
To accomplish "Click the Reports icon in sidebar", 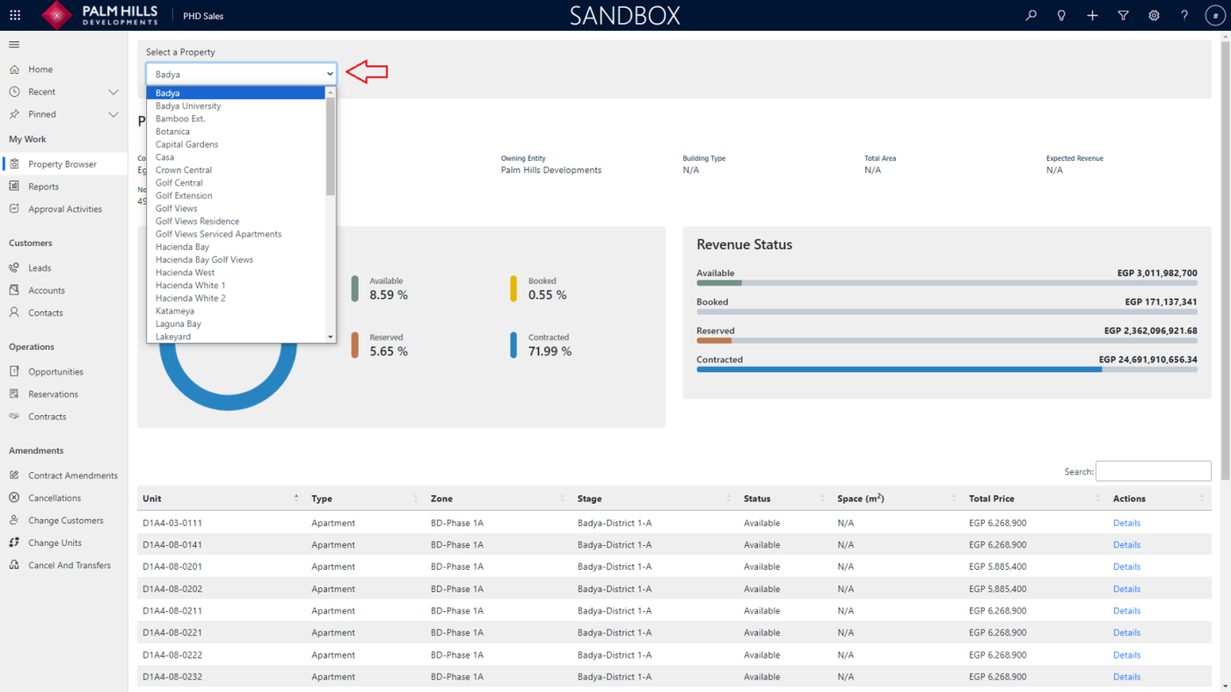I will [14, 186].
